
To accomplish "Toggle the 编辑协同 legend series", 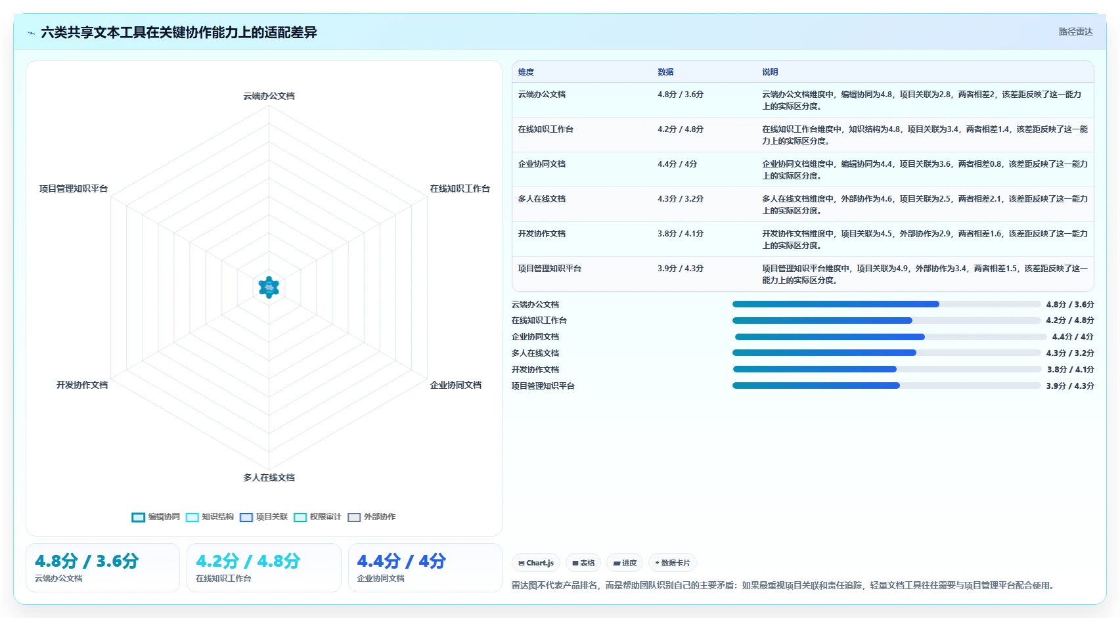I will pos(156,517).
